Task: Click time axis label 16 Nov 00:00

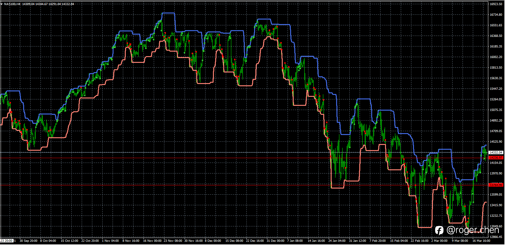Action: pyautogui.click(x=152, y=241)
